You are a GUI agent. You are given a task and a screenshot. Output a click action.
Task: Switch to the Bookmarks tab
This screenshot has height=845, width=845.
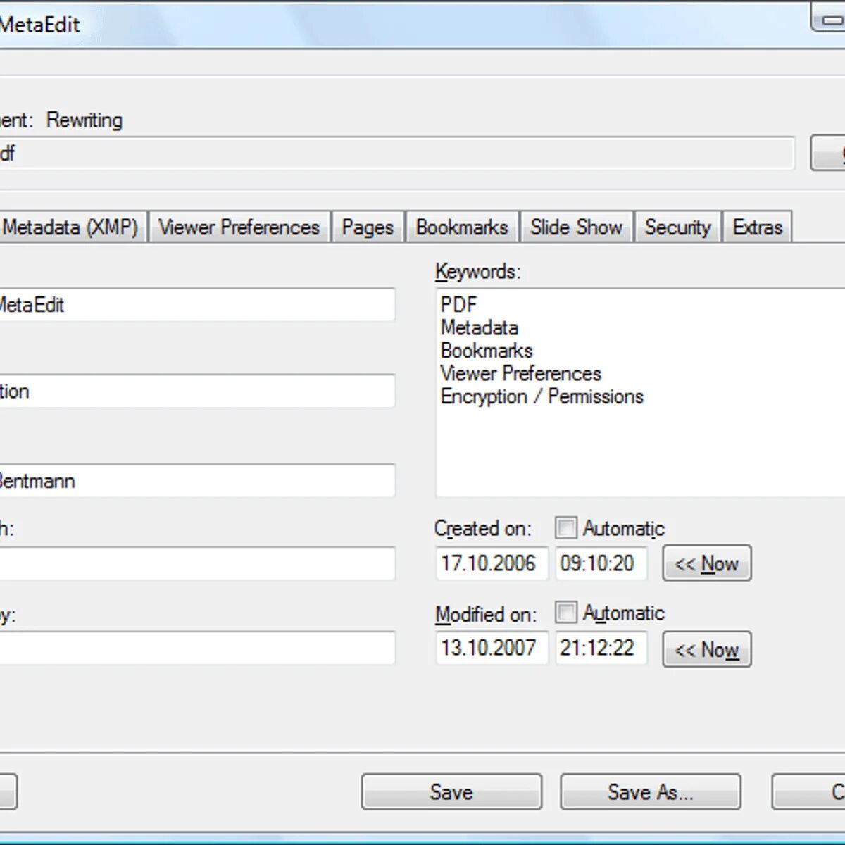pyautogui.click(x=462, y=227)
